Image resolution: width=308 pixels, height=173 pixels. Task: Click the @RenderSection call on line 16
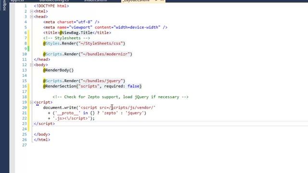(x=92, y=86)
